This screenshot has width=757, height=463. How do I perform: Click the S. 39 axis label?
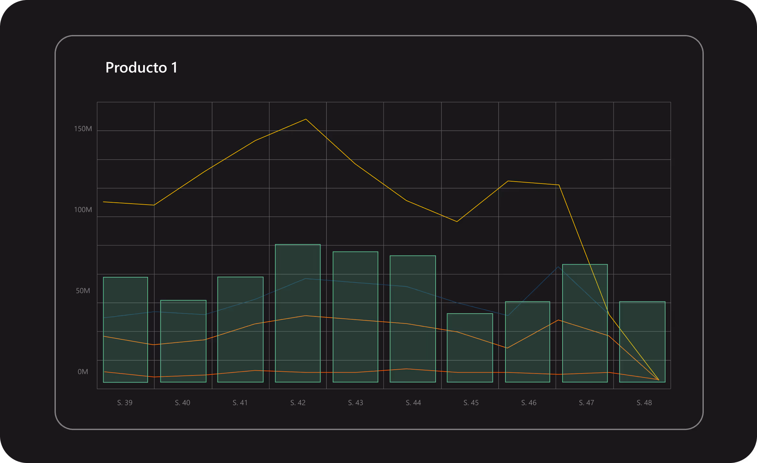pos(125,403)
